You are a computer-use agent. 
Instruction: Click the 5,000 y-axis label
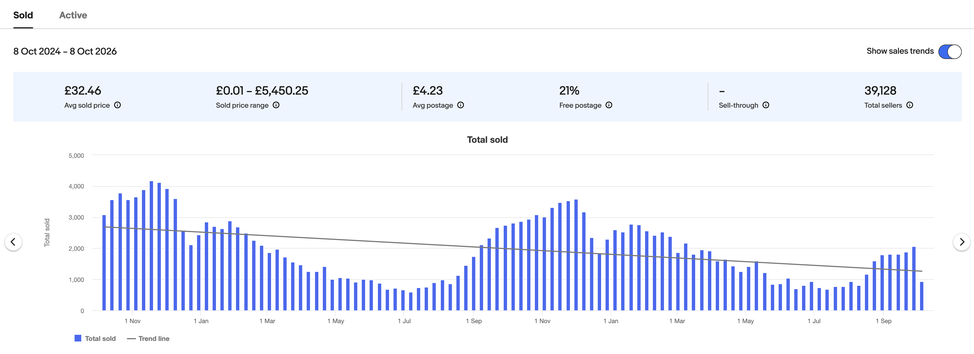coord(76,156)
